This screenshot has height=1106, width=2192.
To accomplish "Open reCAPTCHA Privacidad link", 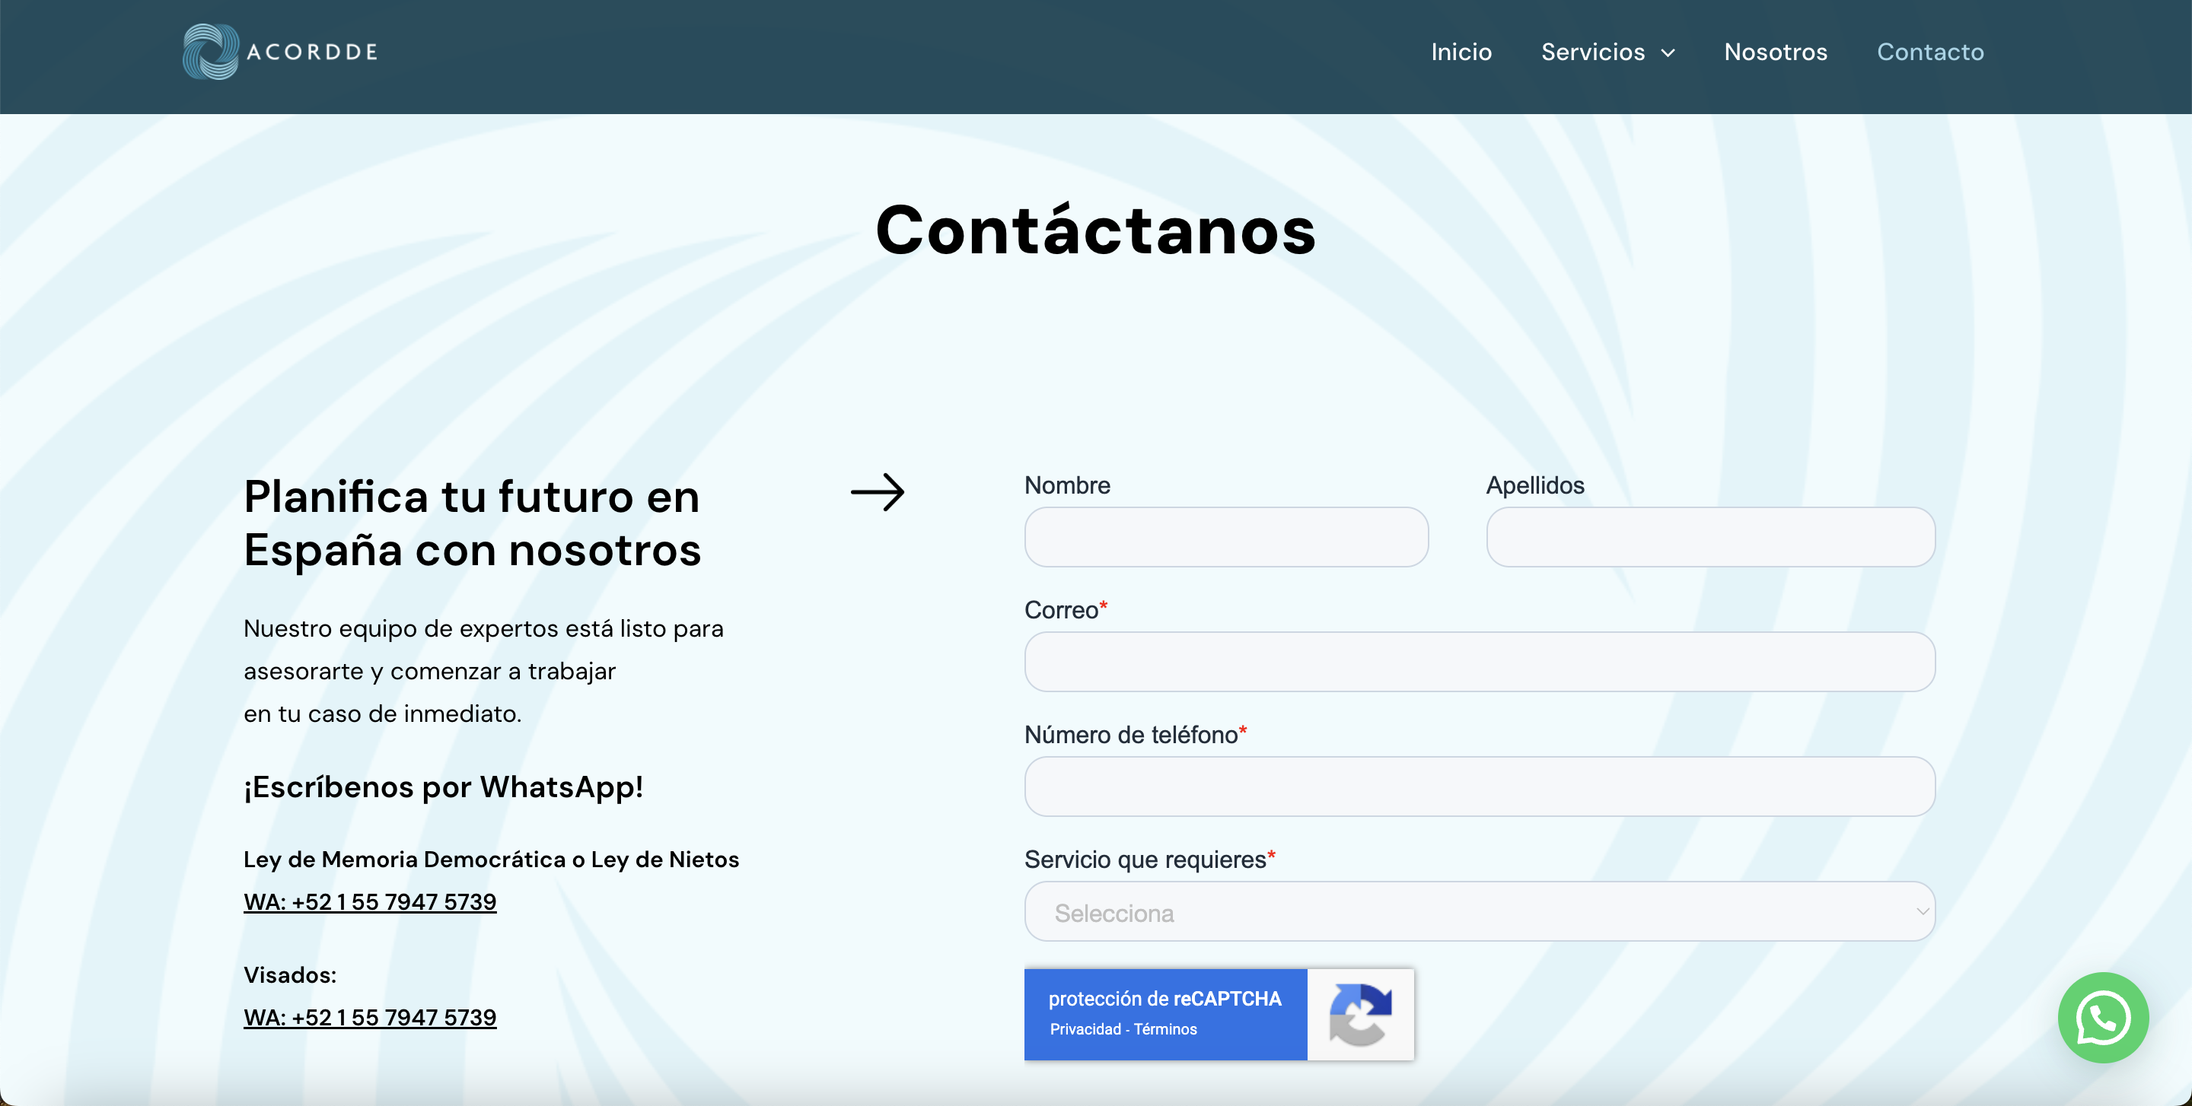I will click(x=1085, y=1028).
